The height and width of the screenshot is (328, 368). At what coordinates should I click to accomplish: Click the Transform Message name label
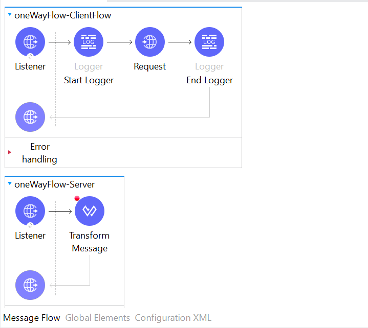(90, 242)
